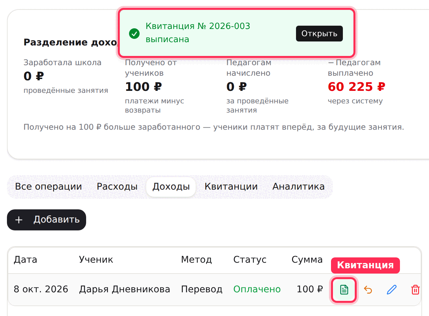Open the receipt icon for Дарья Дневникова
429x316 pixels.
coord(344,290)
